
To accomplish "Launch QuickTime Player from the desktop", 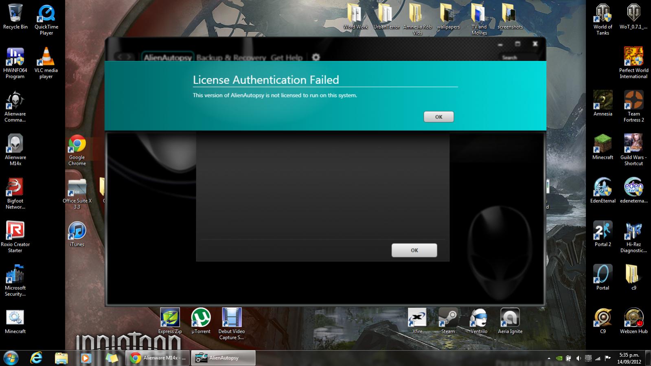I will (x=46, y=20).
